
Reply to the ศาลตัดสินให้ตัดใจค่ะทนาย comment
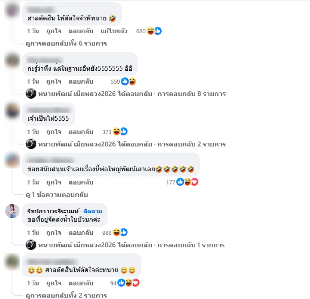81,283
